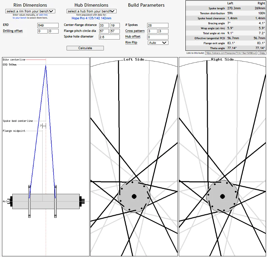Image resolution: width=267 pixels, height=257 pixels.
Task: Click the Drilling offset label
Action: [13, 31]
